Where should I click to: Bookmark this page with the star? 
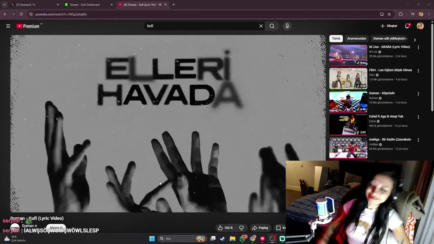point(389,14)
